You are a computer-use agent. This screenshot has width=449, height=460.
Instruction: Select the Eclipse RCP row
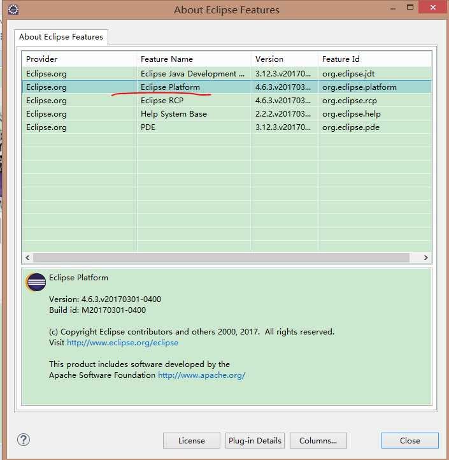pos(226,101)
